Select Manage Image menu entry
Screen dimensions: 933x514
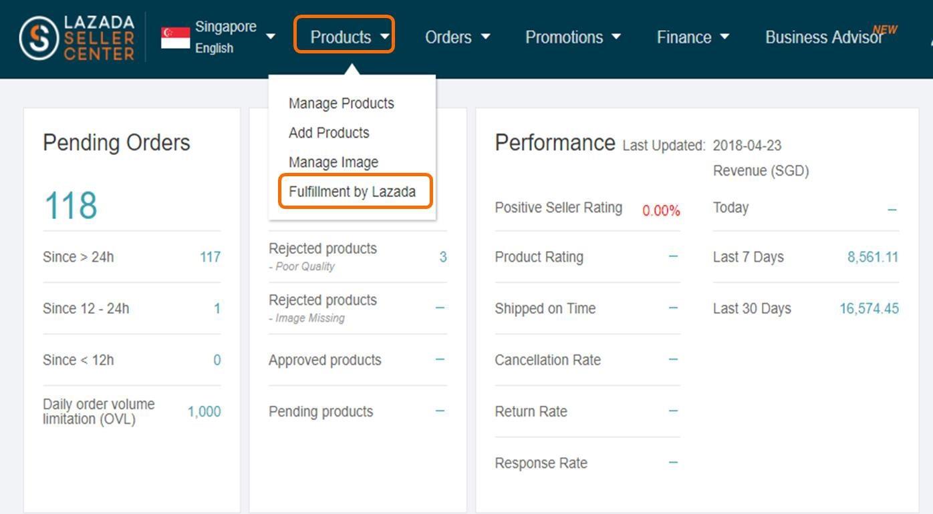coord(334,162)
